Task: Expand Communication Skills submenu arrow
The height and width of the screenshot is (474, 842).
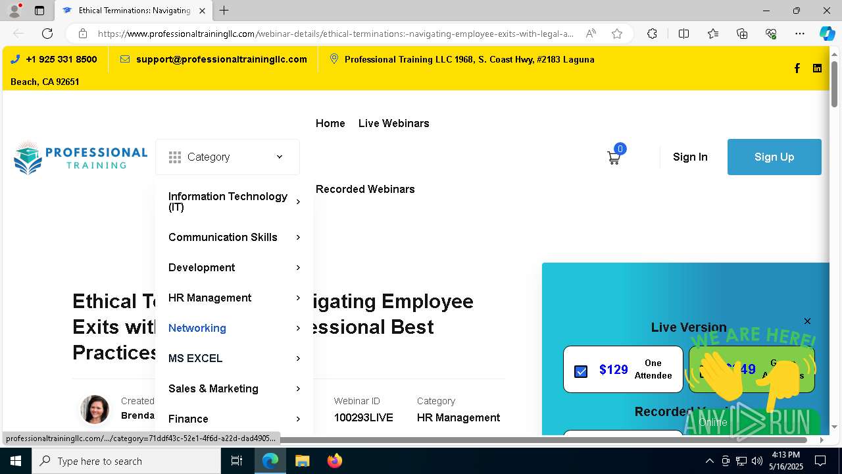Action: (x=298, y=237)
